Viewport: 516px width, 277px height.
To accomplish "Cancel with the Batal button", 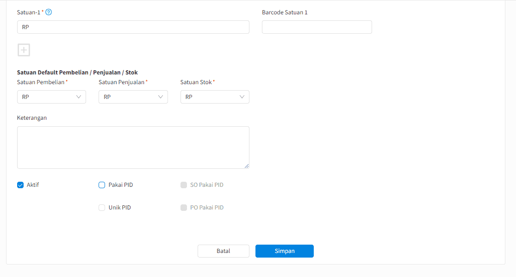I will (x=224, y=251).
